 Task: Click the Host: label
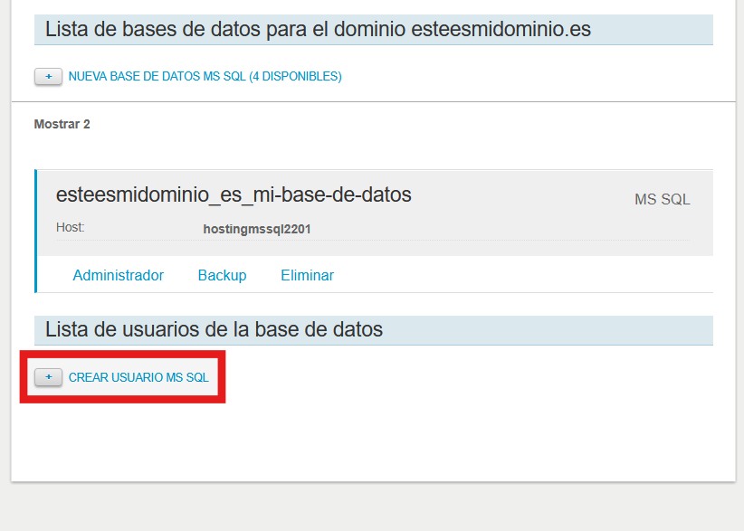(x=70, y=228)
